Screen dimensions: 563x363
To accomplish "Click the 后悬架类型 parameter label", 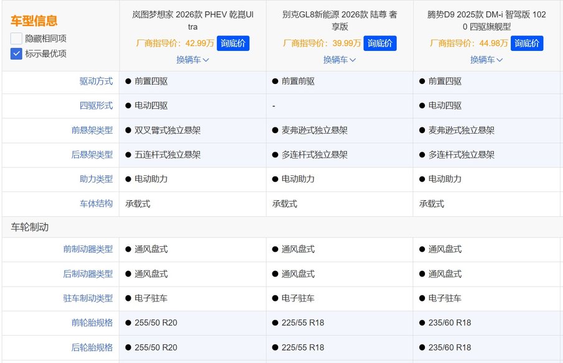I will 92,155.
